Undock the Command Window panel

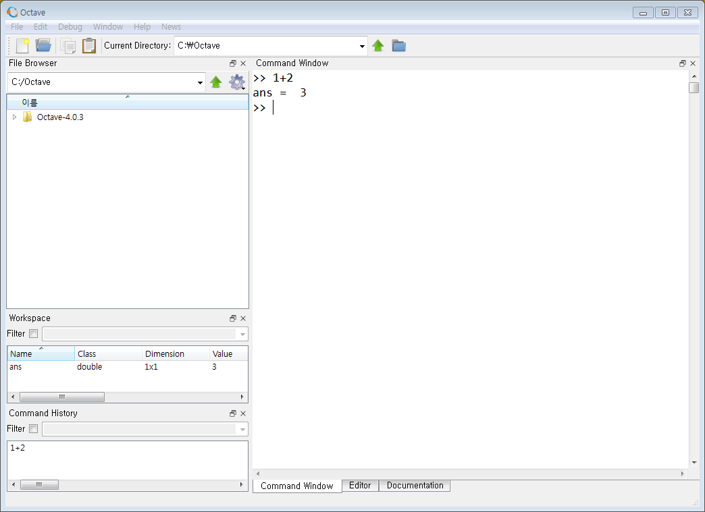683,63
